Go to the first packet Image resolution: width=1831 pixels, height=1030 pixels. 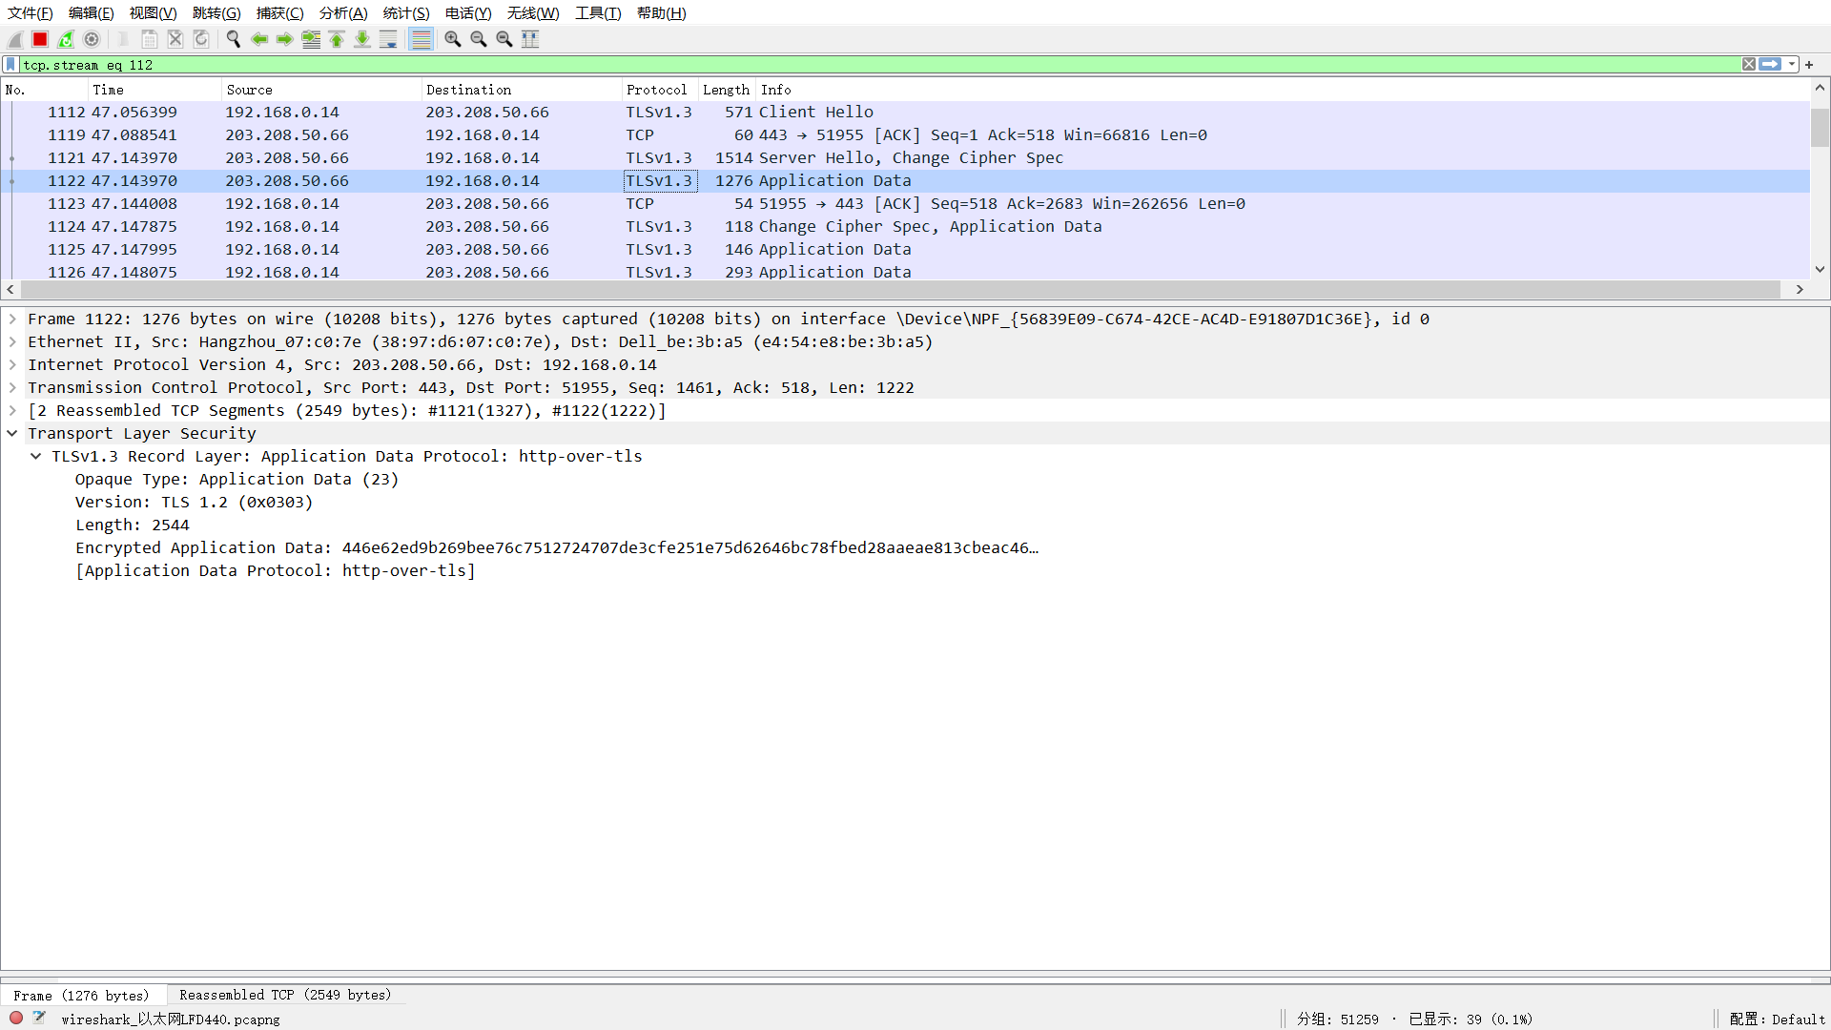[x=337, y=39]
